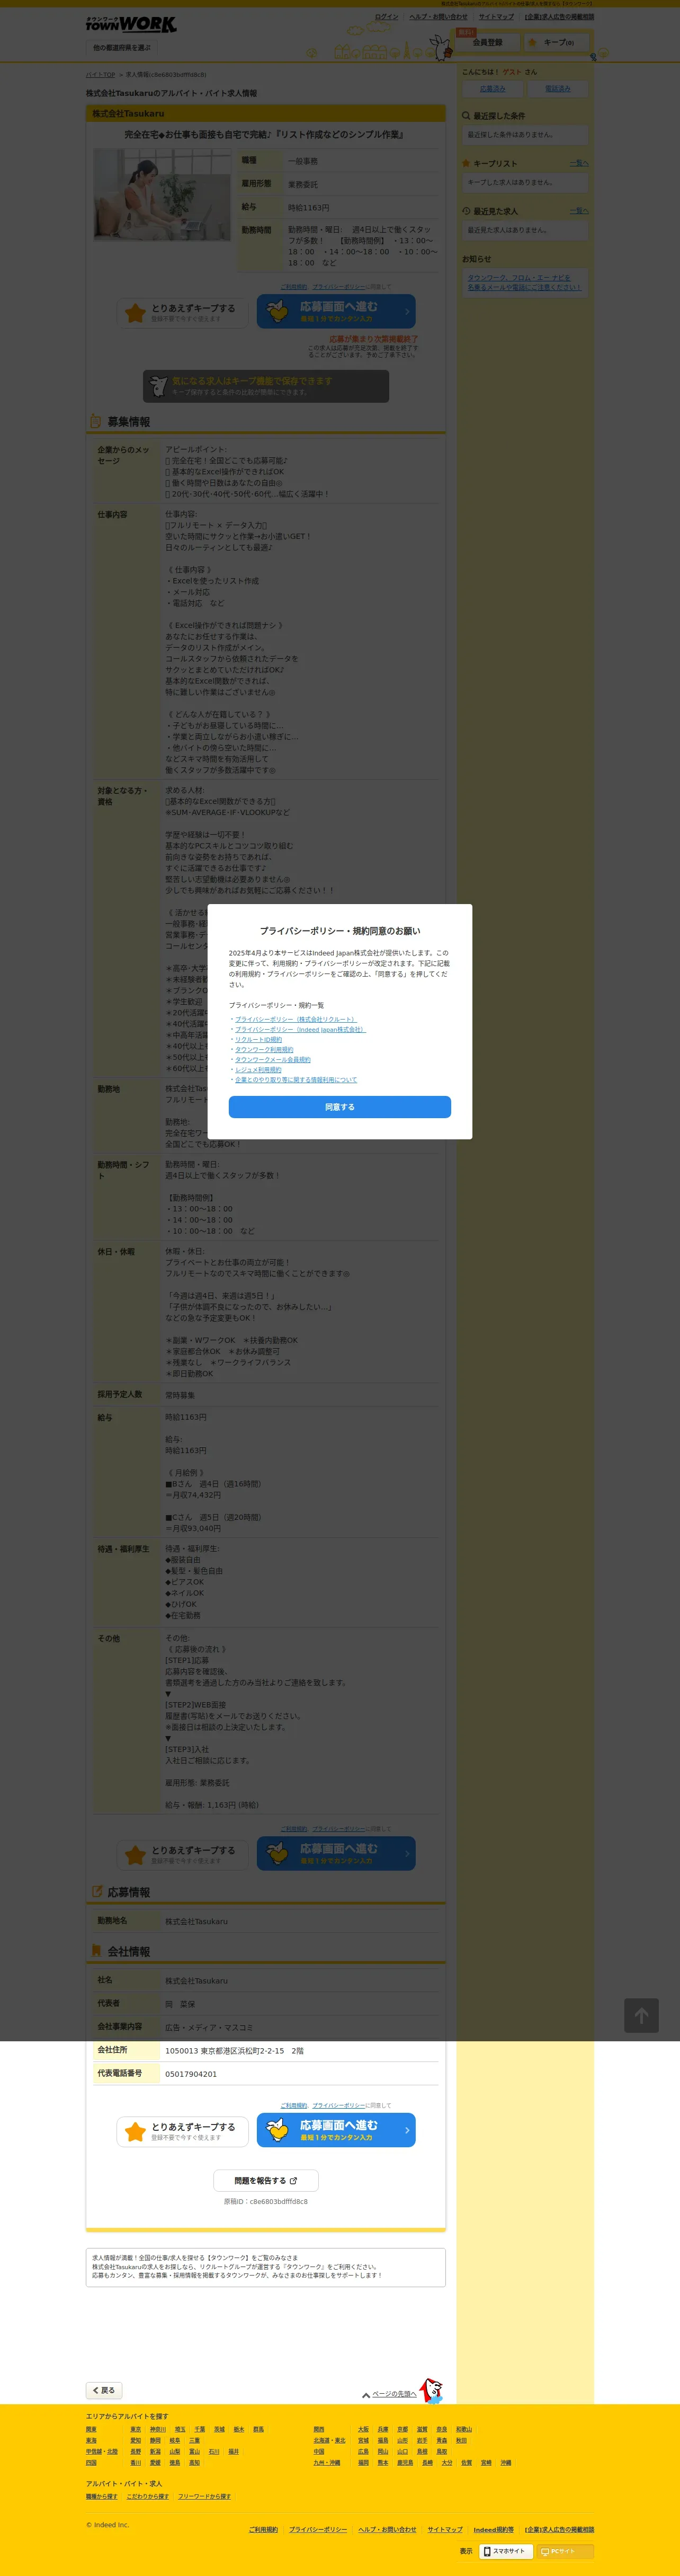This screenshot has width=680, height=2576.
Task: Click 一覧へ next to 最近見た求人
Action: coord(579,211)
